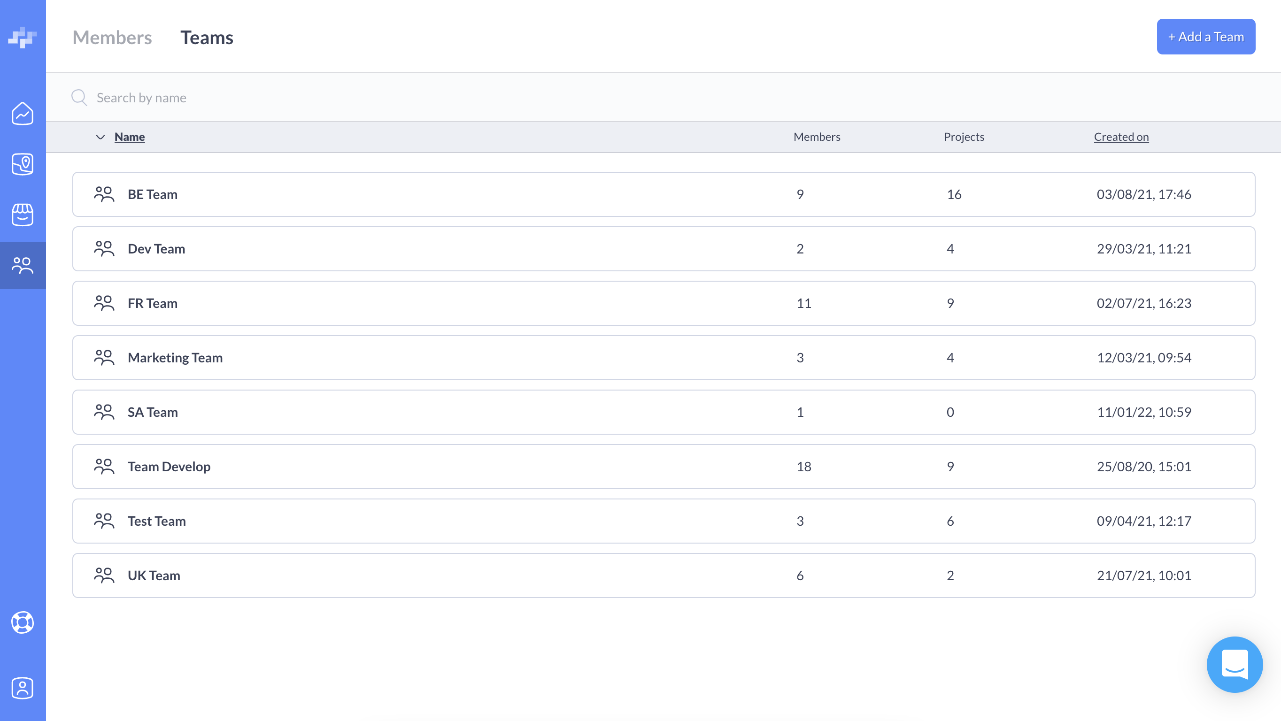Click the app logo at top left
Viewport: 1281px width, 721px height.
point(23,37)
